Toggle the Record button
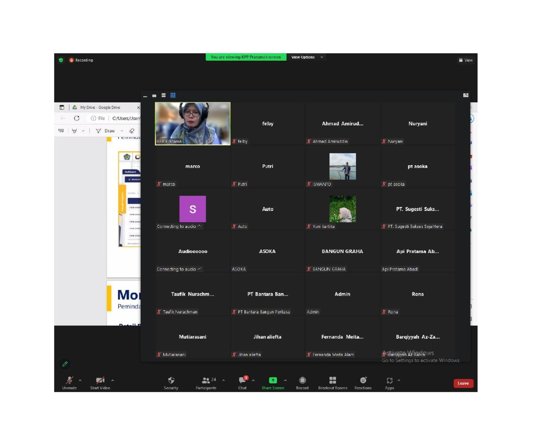Image resolution: width=553 pixels, height=427 pixels. (302, 381)
